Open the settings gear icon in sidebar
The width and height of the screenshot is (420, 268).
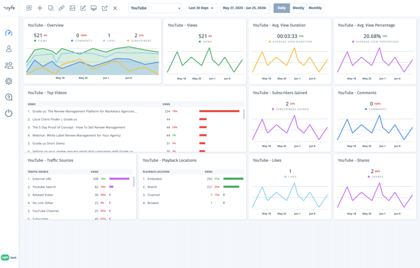point(9,81)
